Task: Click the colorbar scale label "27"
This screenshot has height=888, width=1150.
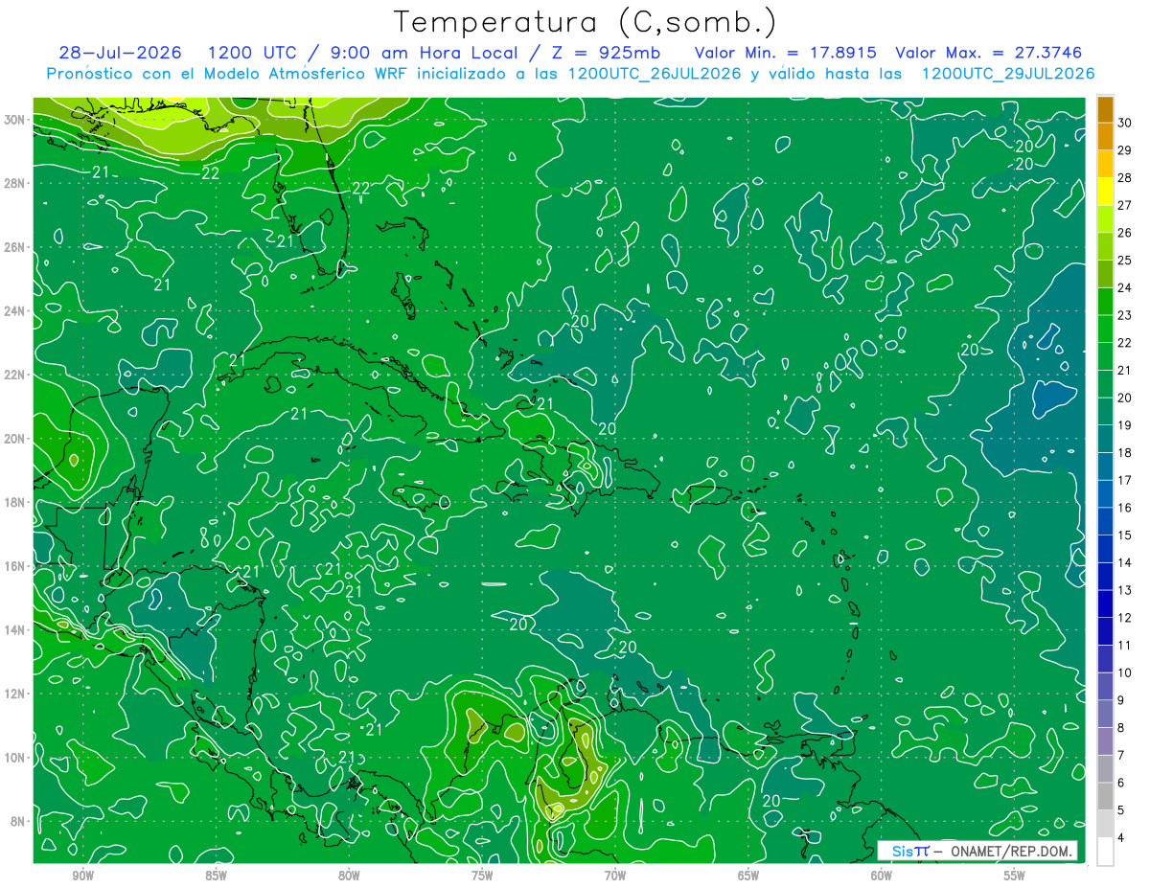Action: (1125, 205)
